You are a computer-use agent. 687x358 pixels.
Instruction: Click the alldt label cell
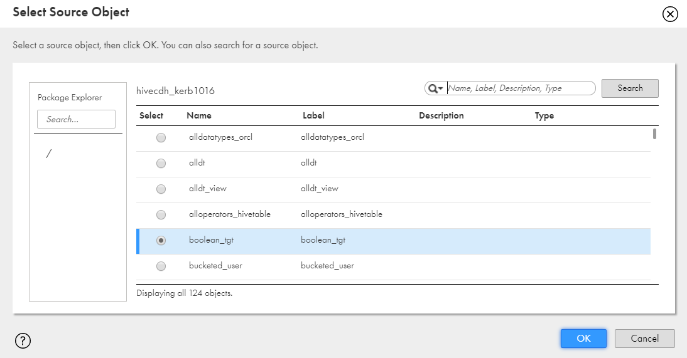[x=308, y=163]
